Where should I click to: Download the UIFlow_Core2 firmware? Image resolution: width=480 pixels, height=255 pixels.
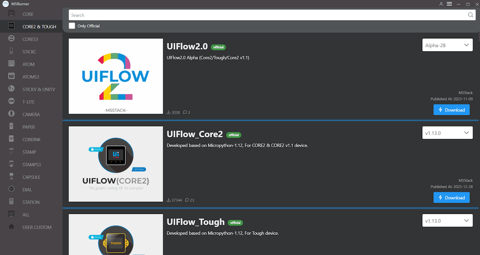pyautogui.click(x=451, y=198)
